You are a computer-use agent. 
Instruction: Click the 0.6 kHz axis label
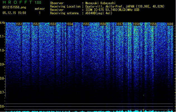coord(2,106)
